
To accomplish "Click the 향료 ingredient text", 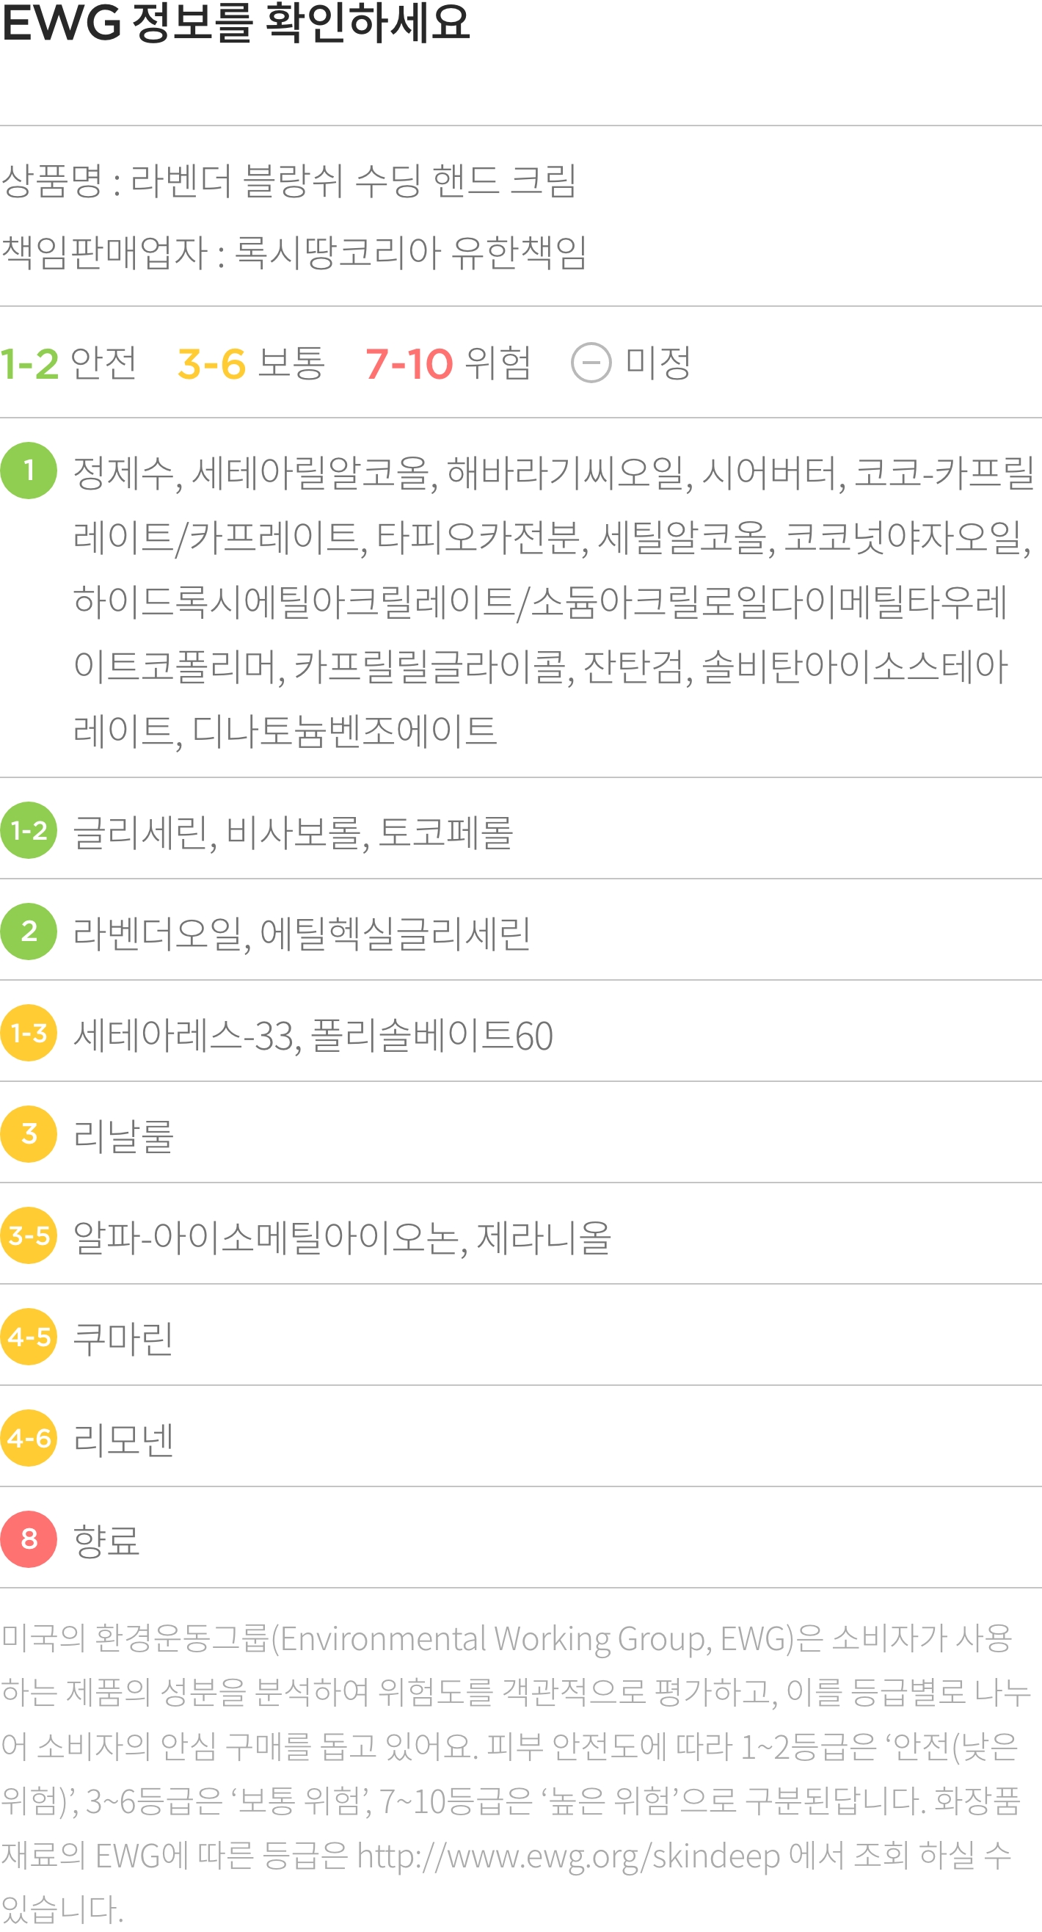I will [x=106, y=1541].
